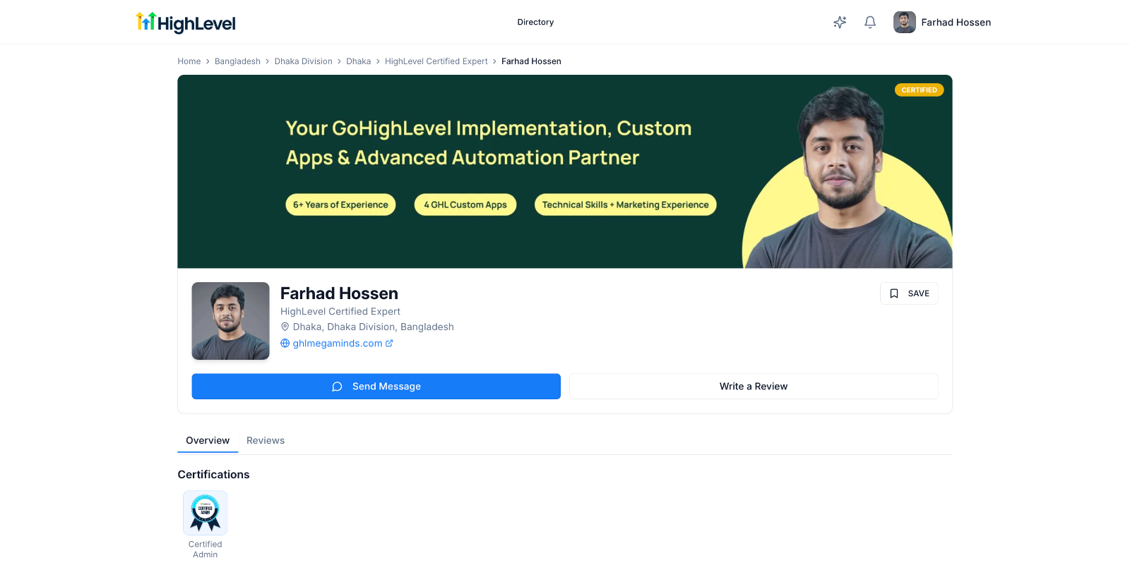
Task: Click the Send Message button
Action: point(376,387)
